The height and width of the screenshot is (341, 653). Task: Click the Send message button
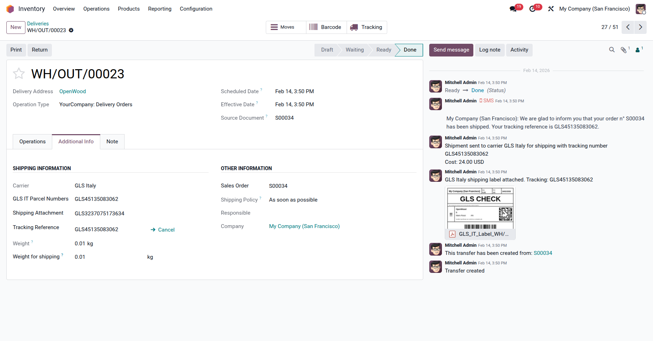(451, 50)
